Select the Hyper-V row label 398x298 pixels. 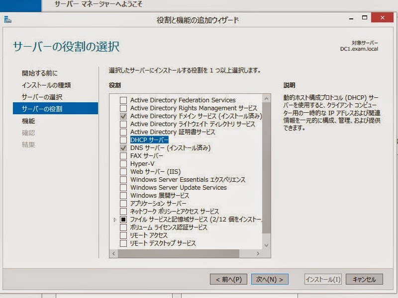(142, 164)
